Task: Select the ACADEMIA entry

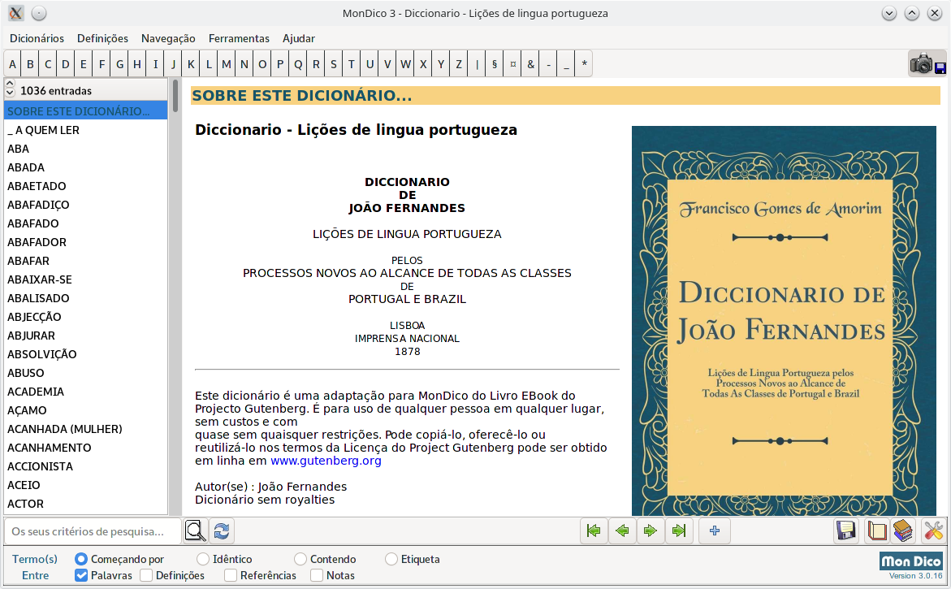Action: (x=85, y=392)
